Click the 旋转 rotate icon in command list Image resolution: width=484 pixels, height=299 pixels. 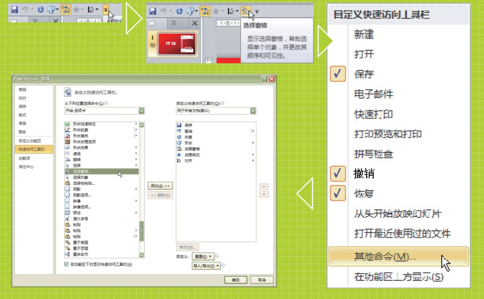coord(67,159)
